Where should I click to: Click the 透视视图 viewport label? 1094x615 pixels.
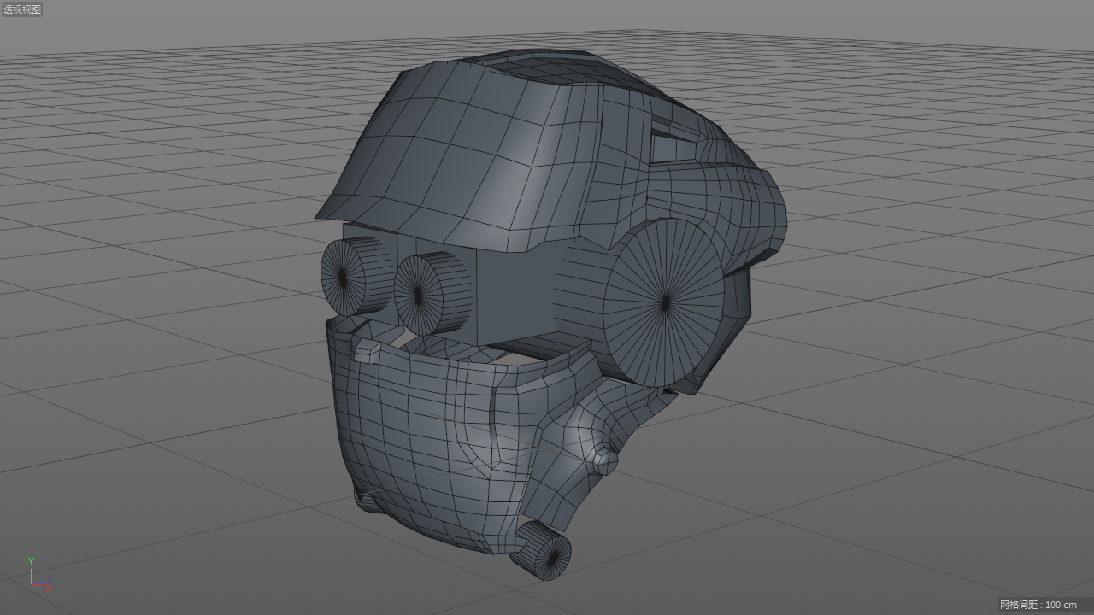click(x=22, y=9)
